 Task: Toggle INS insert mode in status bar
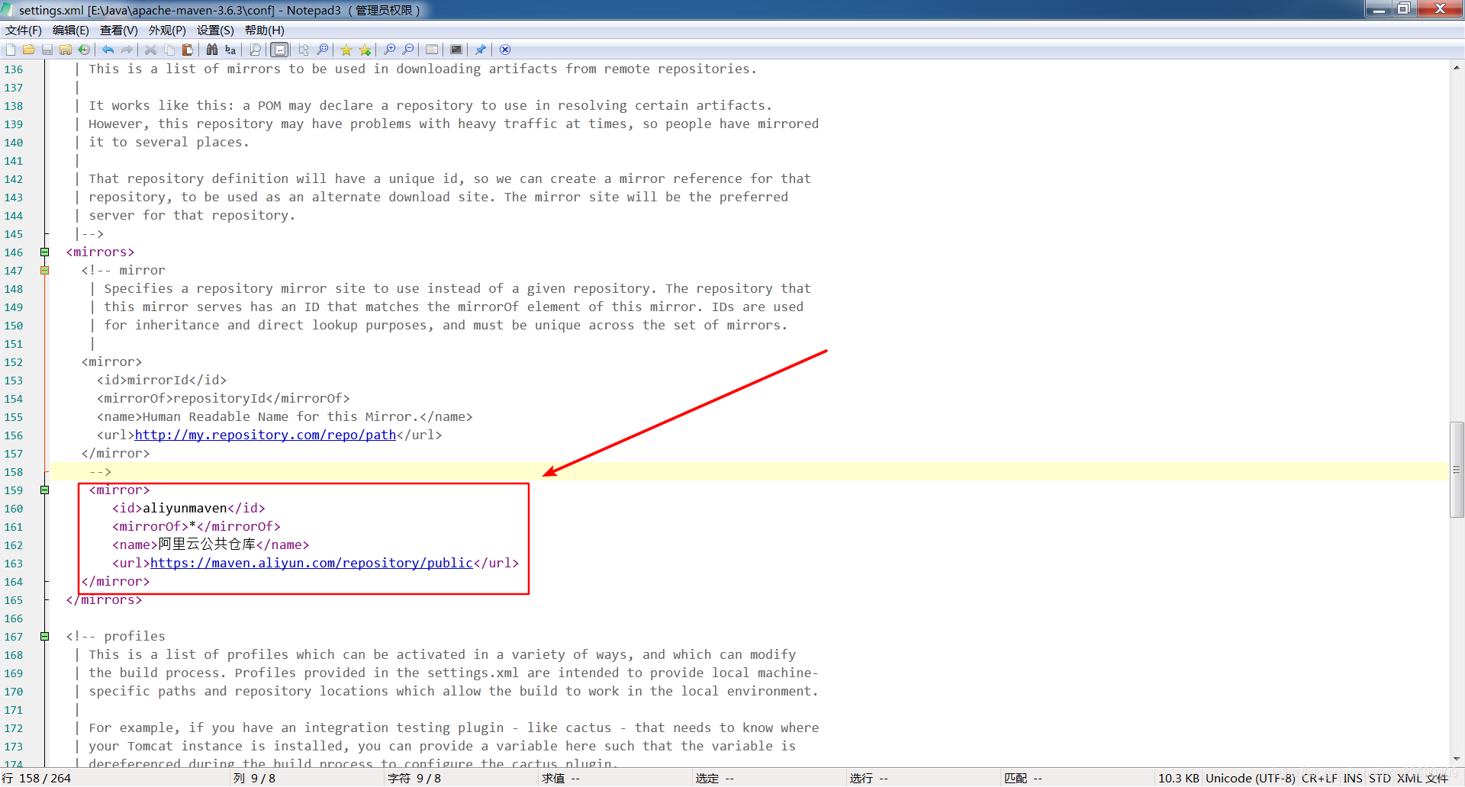point(1353,779)
